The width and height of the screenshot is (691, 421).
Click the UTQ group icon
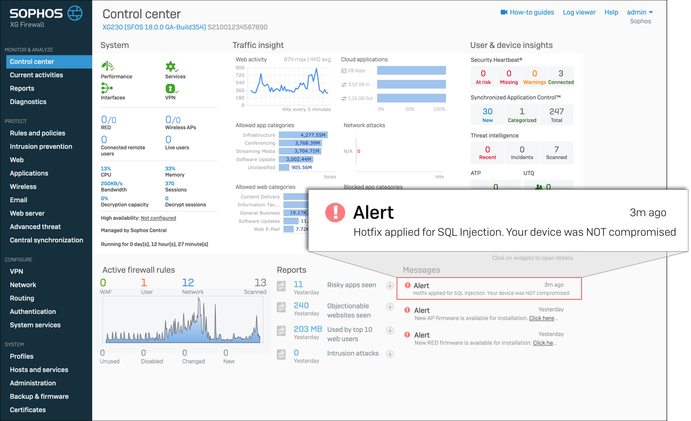[x=538, y=187]
